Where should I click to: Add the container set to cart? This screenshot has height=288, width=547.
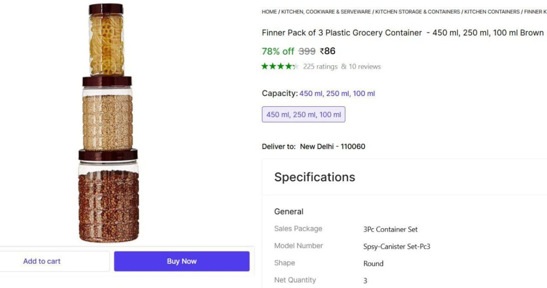point(42,261)
